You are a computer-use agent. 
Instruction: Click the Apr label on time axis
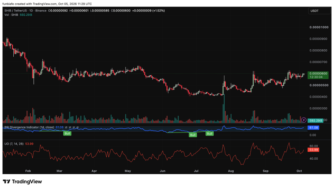pyautogui.click(x=94, y=171)
